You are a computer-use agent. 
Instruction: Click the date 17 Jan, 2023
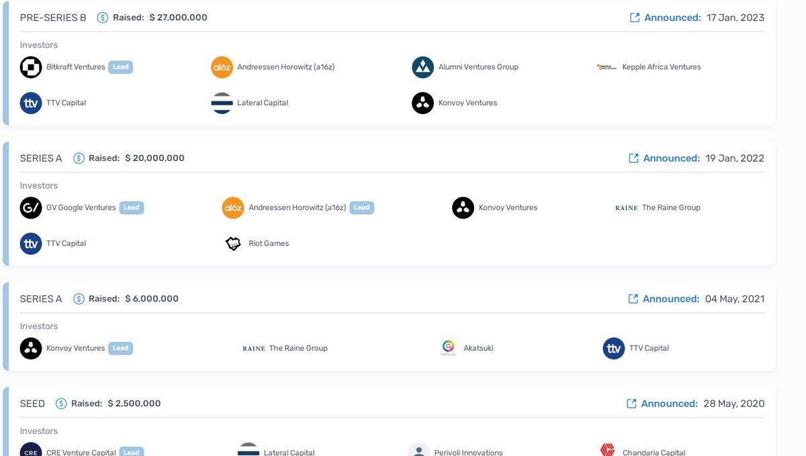tap(735, 17)
